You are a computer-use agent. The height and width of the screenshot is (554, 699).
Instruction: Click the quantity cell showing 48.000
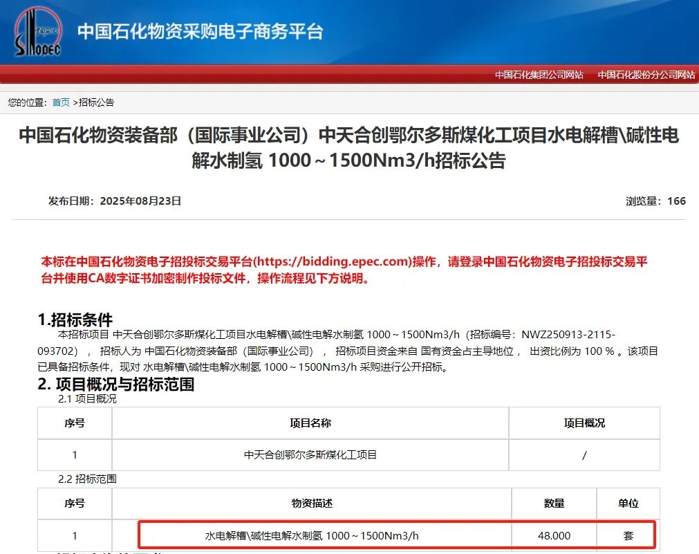pos(552,535)
